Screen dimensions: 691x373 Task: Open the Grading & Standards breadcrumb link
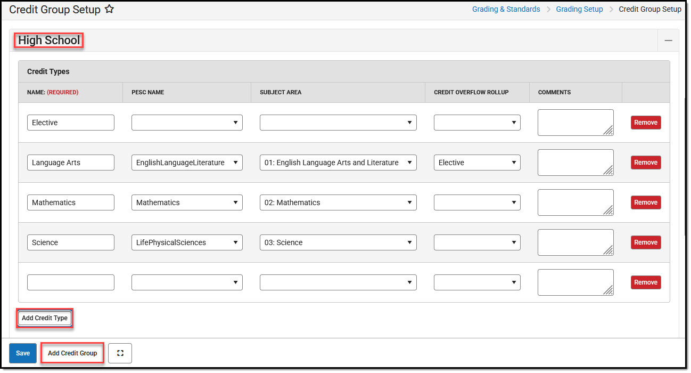(x=505, y=9)
